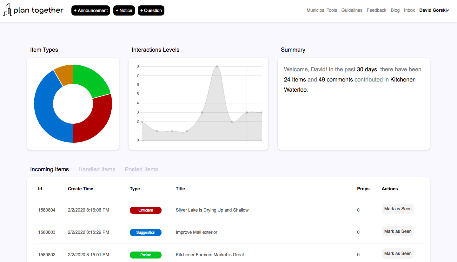Click the red Criticism type badge
The width and height of the screenshot is (457, 262).
146,210
